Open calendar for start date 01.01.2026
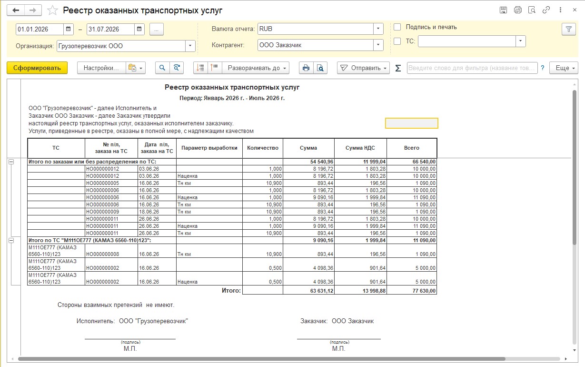The image size is (585, 367). pos(69,29)
